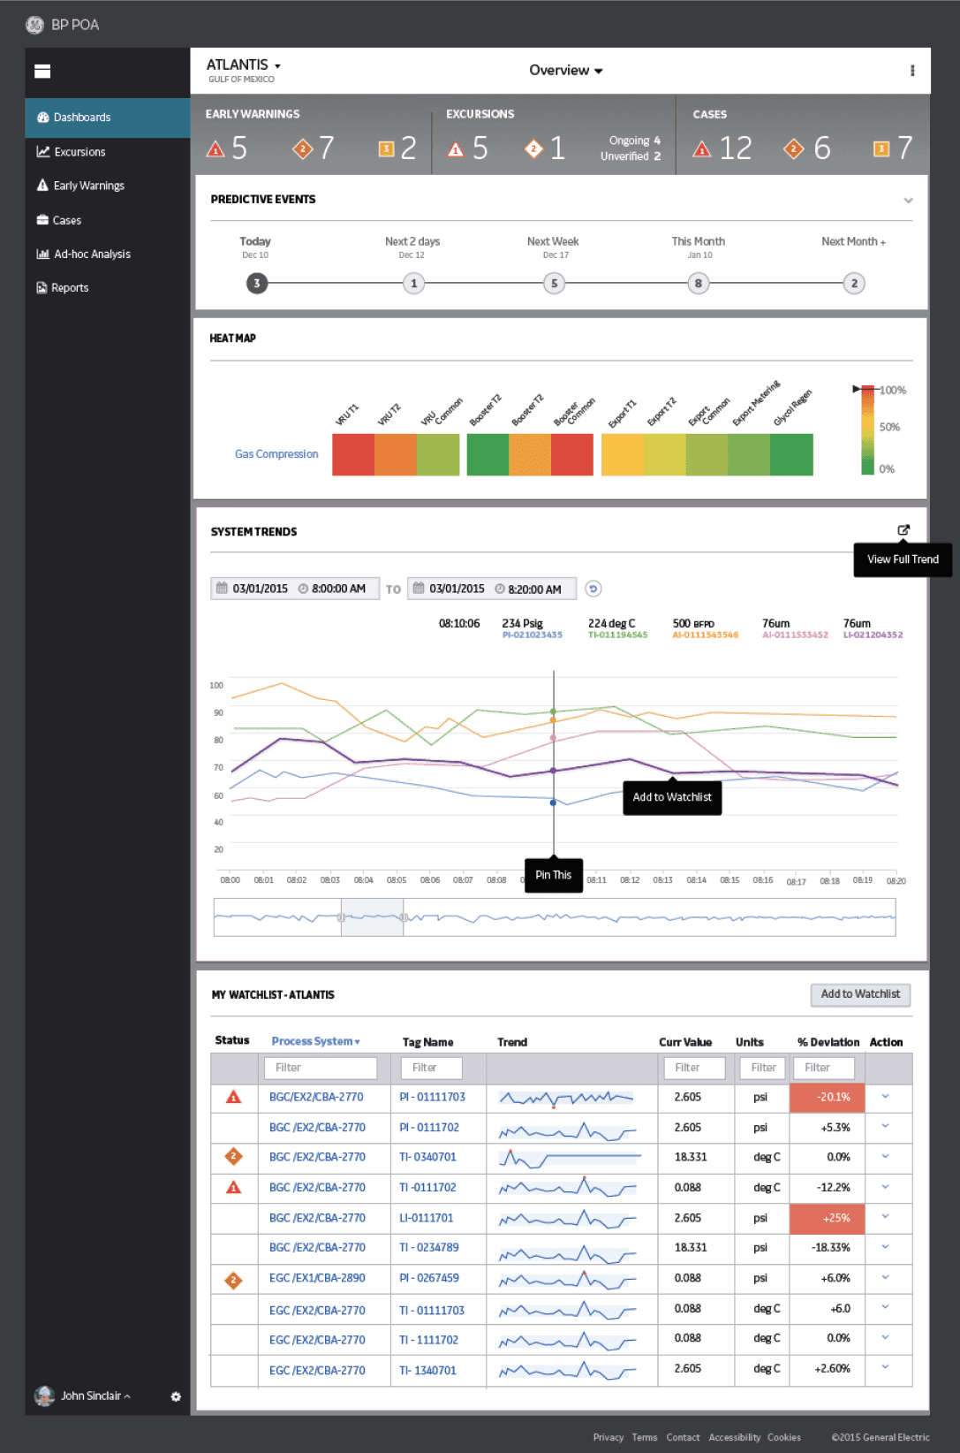This screenshot has height=1453, width=960.
Task: Click View Full Trend tooltip
Action: [x=903, y=559]
